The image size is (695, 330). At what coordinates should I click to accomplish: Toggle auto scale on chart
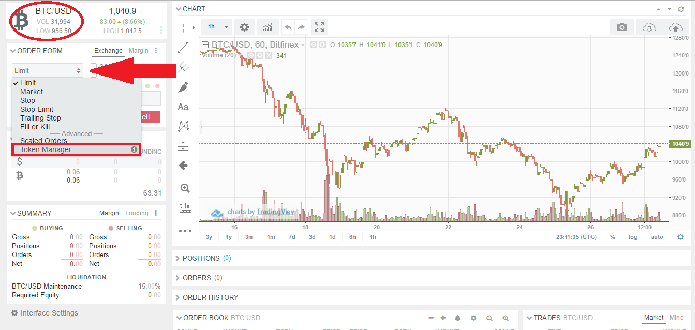[657, 237]
